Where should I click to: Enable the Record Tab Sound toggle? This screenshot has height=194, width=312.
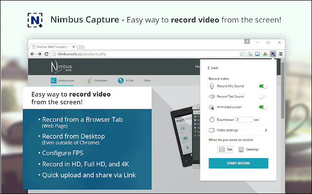pyautogui.click(x=263, y=97)
